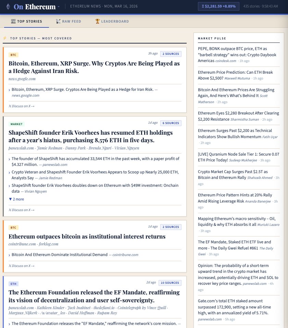
Task: Open 'Scoop up Nearly 25,000 ETH' article link
Action: point(95,175)
